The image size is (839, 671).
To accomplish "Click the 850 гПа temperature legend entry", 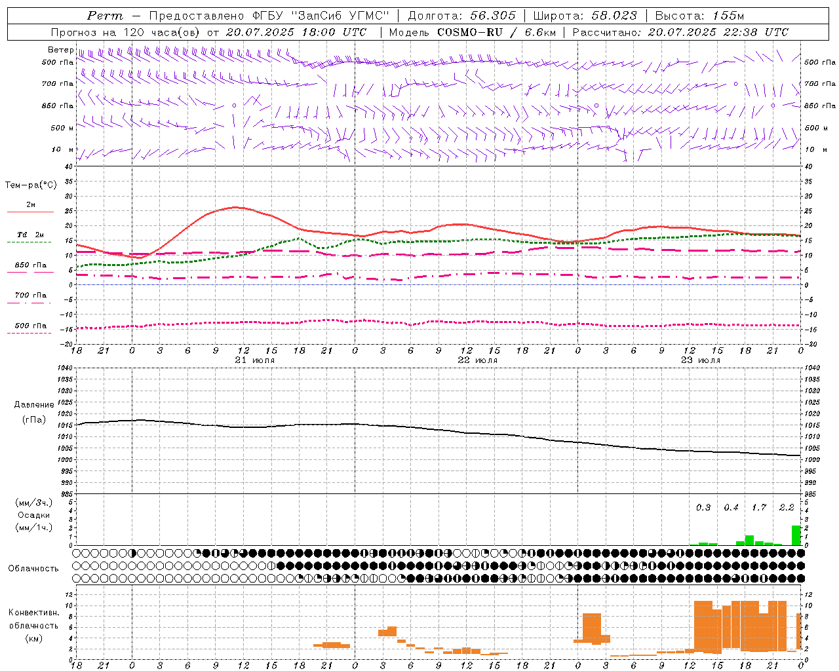I will pos(31,265).
